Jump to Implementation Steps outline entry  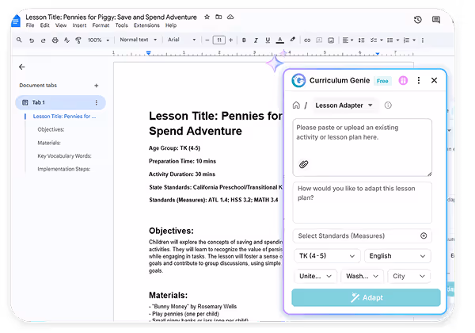[x=64, y=169]
